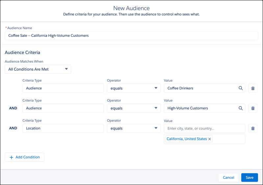This screenshot has width=263, height=185.
Task: Open operator dropdown for Coffee Drinkers row
Action: pyautogui.click(x=134, y=88)
